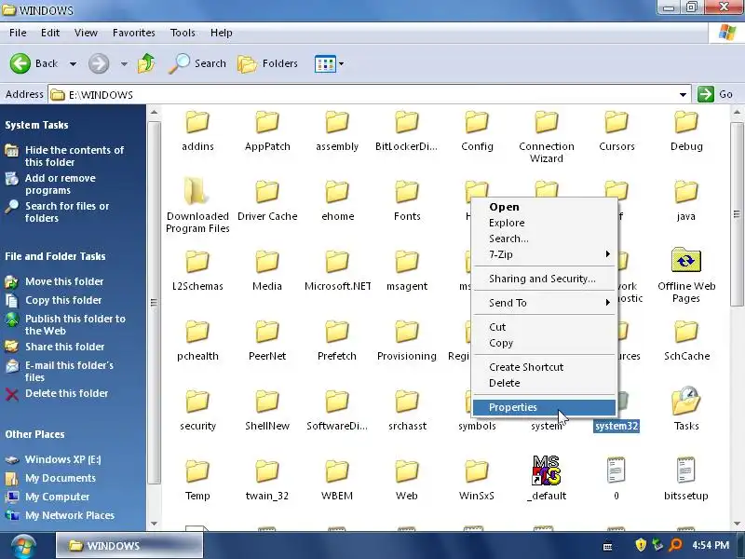Screen dimensions: 745x559
Task: Expand the Send To submenu
Action: pyautogui.click(x=545, y=303)
